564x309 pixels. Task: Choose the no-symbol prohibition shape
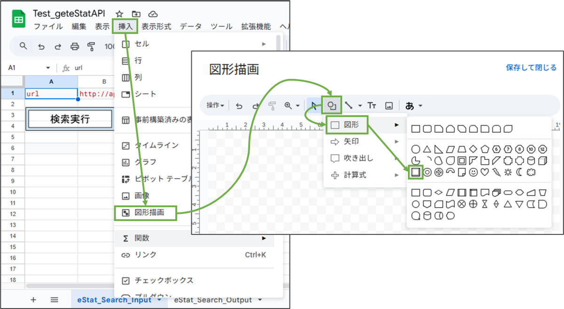coord(439,172)
